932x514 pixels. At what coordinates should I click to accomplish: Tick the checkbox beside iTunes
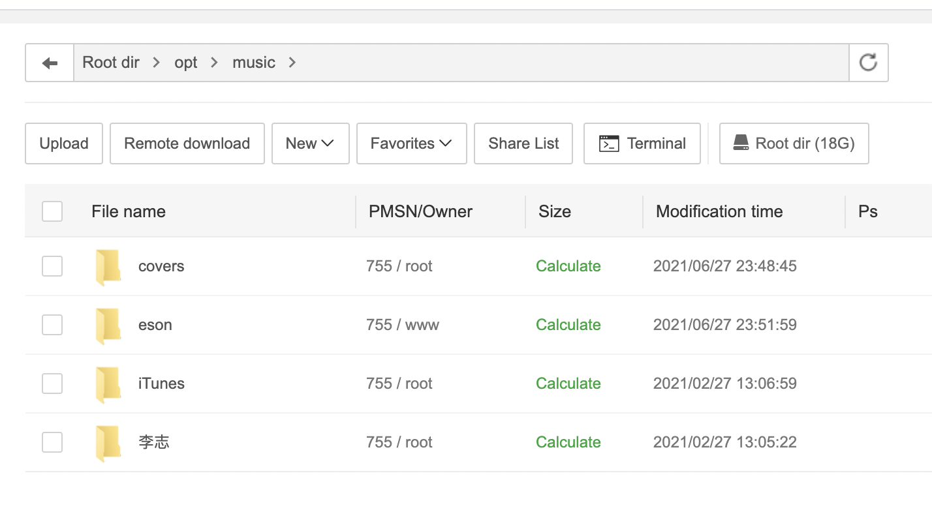click(52, 384)
